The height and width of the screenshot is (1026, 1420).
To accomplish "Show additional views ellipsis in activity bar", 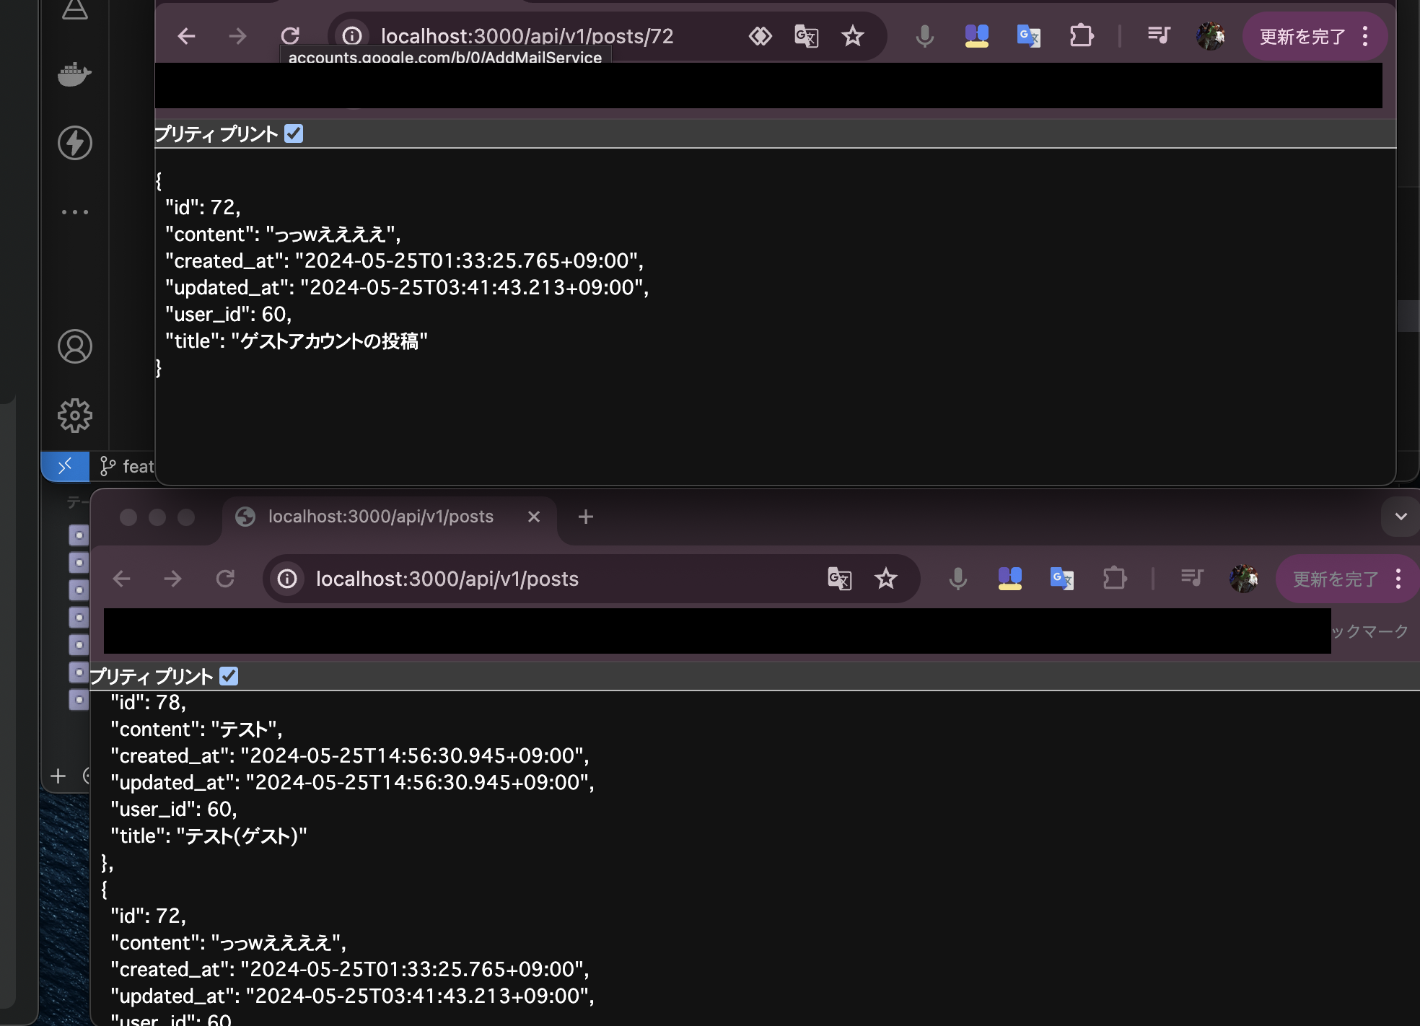I will [74, 212].
